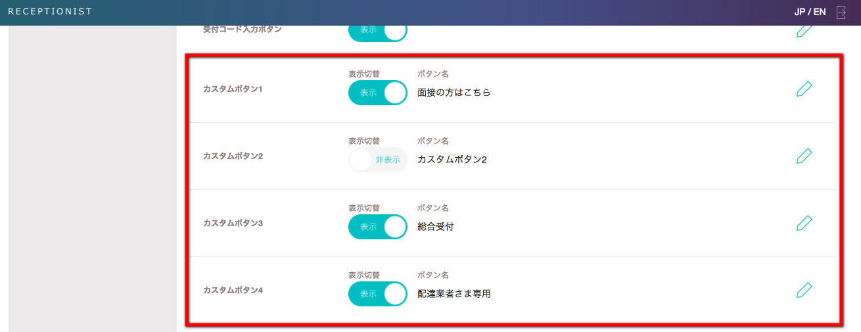Click the RECEPTIONIST logo
Screen dimensions: 861x332
[50, 12]
